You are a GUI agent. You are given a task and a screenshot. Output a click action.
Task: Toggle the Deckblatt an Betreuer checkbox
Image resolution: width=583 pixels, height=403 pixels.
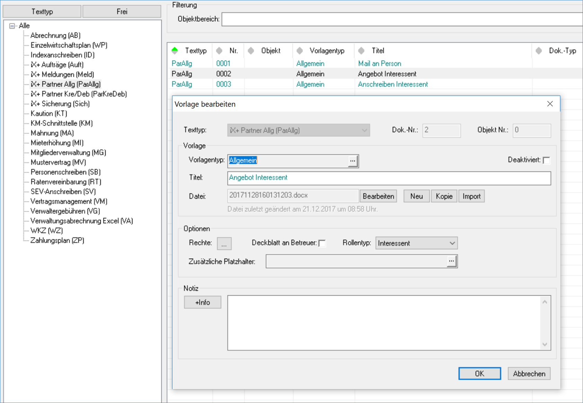point(322,243)
